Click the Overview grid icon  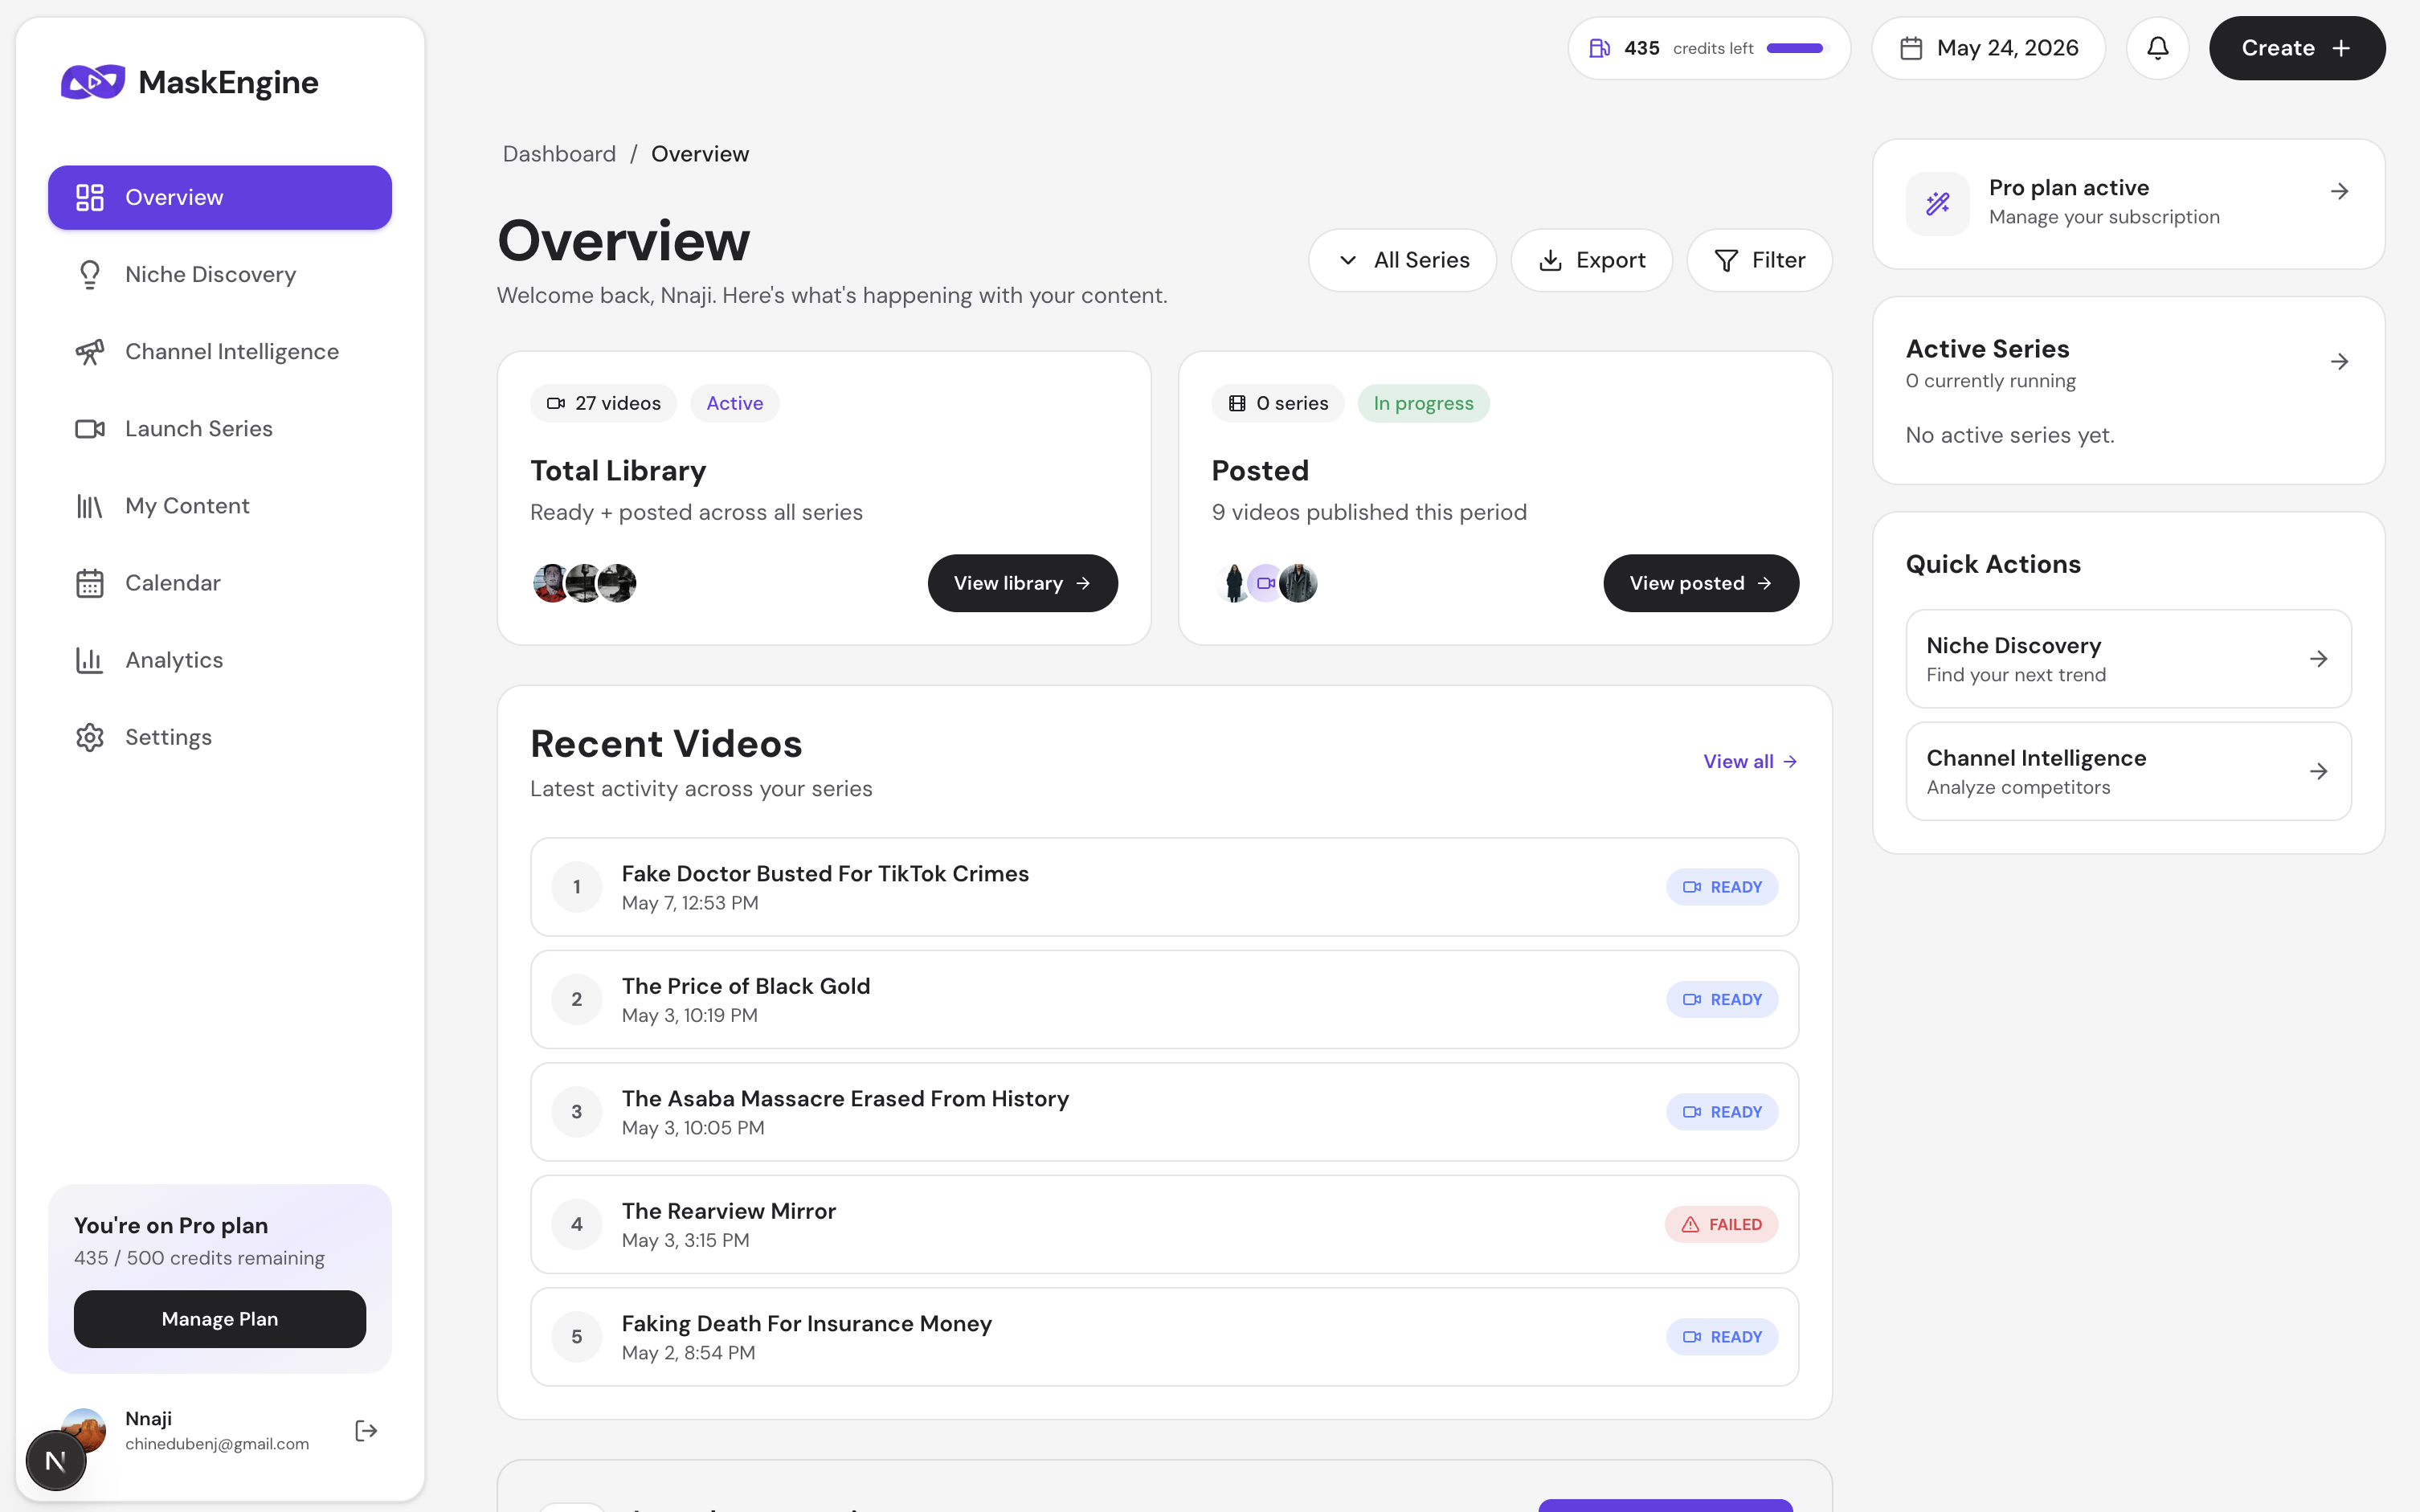point(90,197)
